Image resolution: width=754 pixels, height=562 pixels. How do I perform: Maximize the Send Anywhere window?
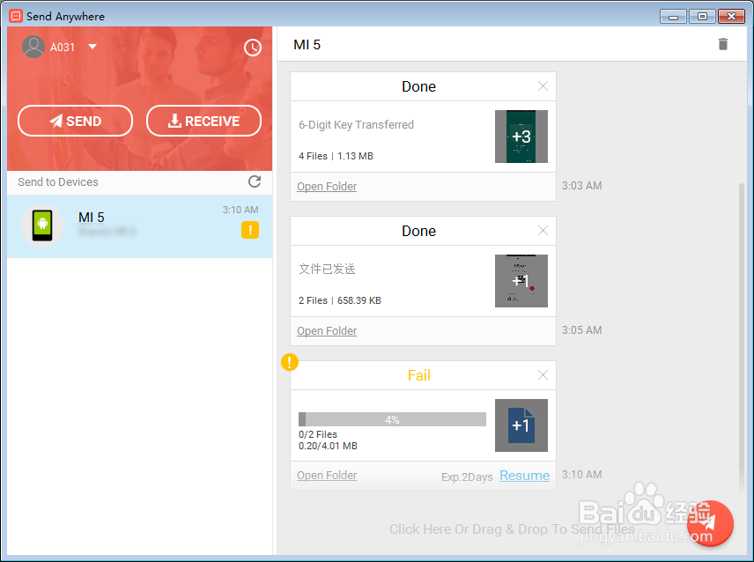[x=702, y=17]
